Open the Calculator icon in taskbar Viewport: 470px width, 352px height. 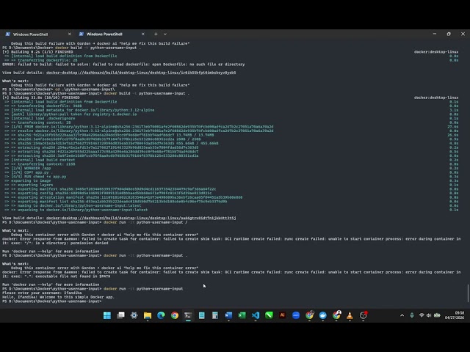point(215,315)
